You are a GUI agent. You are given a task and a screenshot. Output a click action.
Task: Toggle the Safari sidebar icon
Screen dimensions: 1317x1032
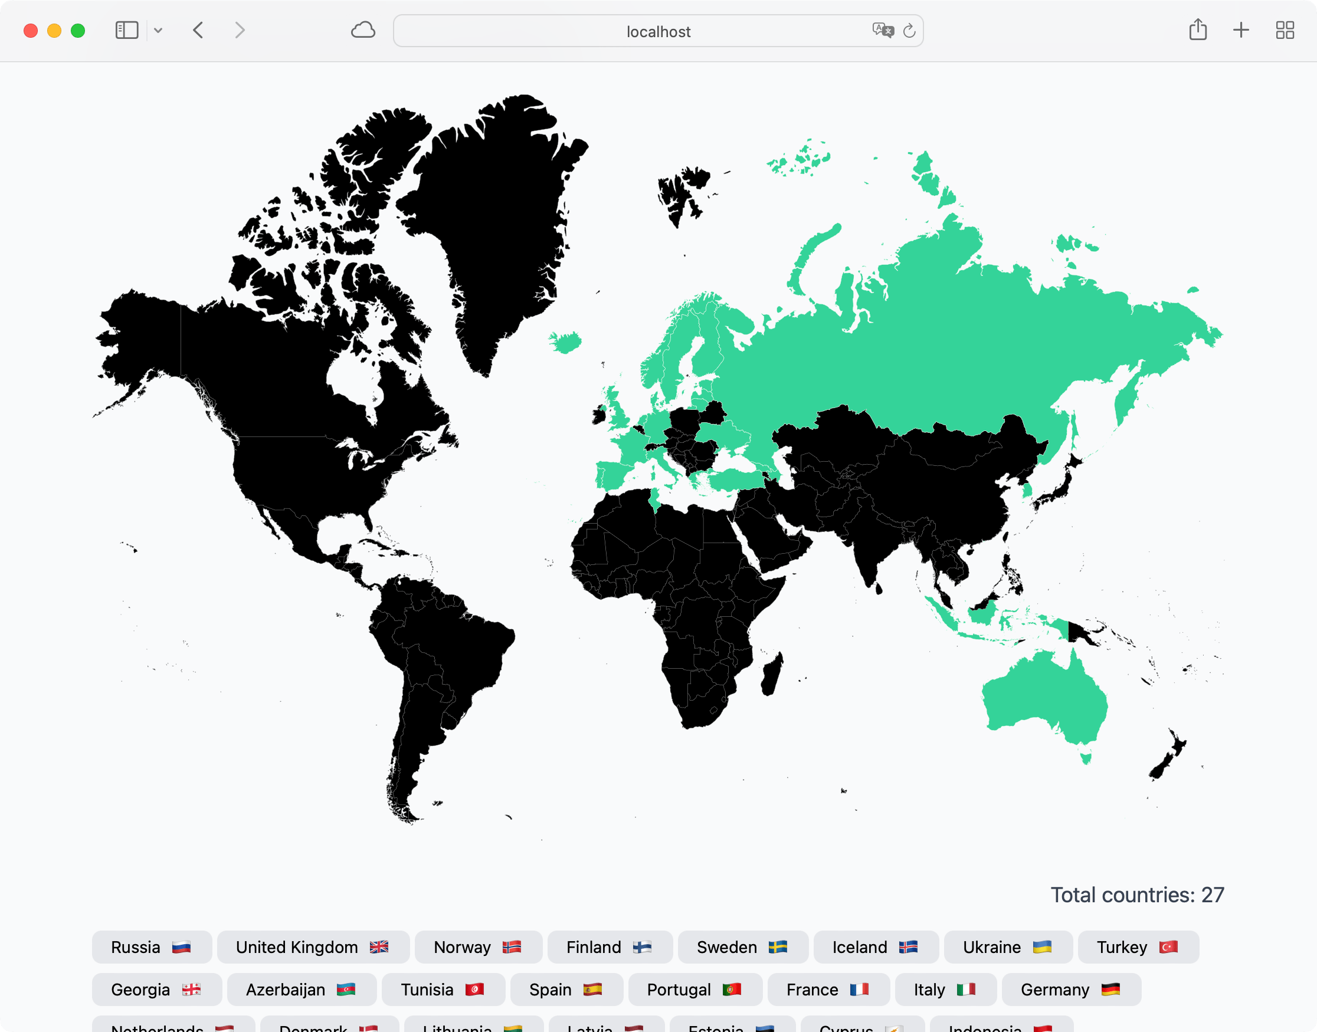126,30
